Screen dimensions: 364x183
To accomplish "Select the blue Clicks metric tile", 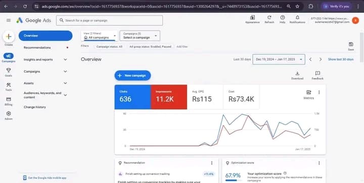I will tap(132, 97).
